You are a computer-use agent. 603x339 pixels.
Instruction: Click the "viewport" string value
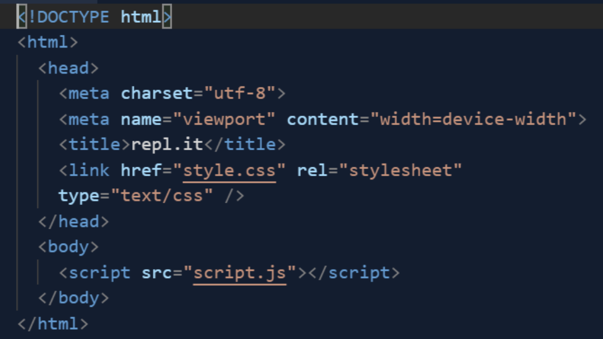coord(224,119)
